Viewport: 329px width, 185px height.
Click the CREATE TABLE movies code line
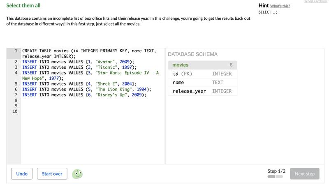tap(89, 53)
